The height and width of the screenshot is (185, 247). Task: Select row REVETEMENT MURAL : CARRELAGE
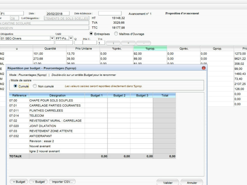92,121
